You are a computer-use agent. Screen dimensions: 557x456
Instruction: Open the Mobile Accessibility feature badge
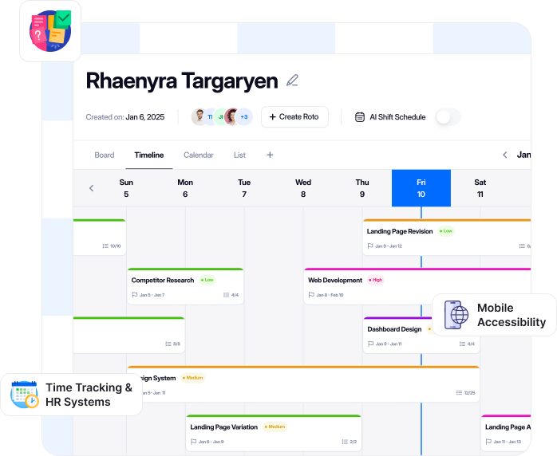point(494,315)
